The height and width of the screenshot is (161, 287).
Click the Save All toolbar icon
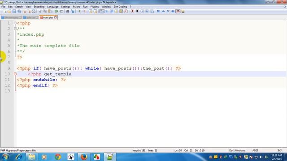tap(19, 11)
